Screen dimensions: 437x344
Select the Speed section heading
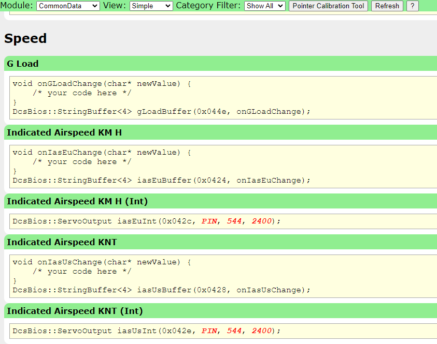click(25, 38)
